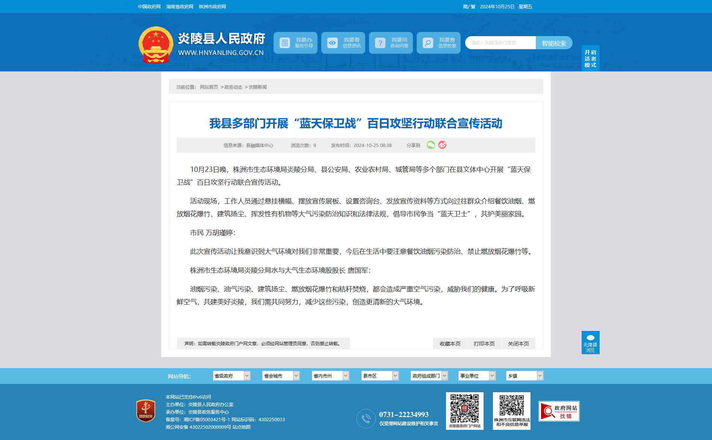This screenshot has width=712, height=440.
Task: Expand the 政府组成部门 dropdown
Action: click(x=429, y=376)
